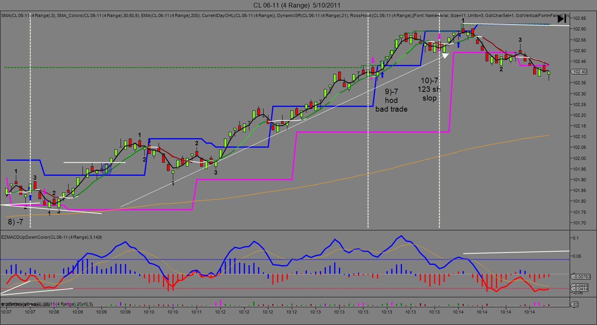Click the MACD value marker -0.00763

coord(582,276)
